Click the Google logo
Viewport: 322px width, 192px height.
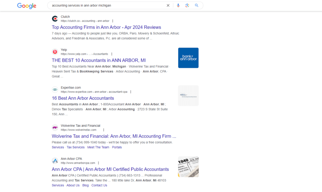(x=27, y=6)
